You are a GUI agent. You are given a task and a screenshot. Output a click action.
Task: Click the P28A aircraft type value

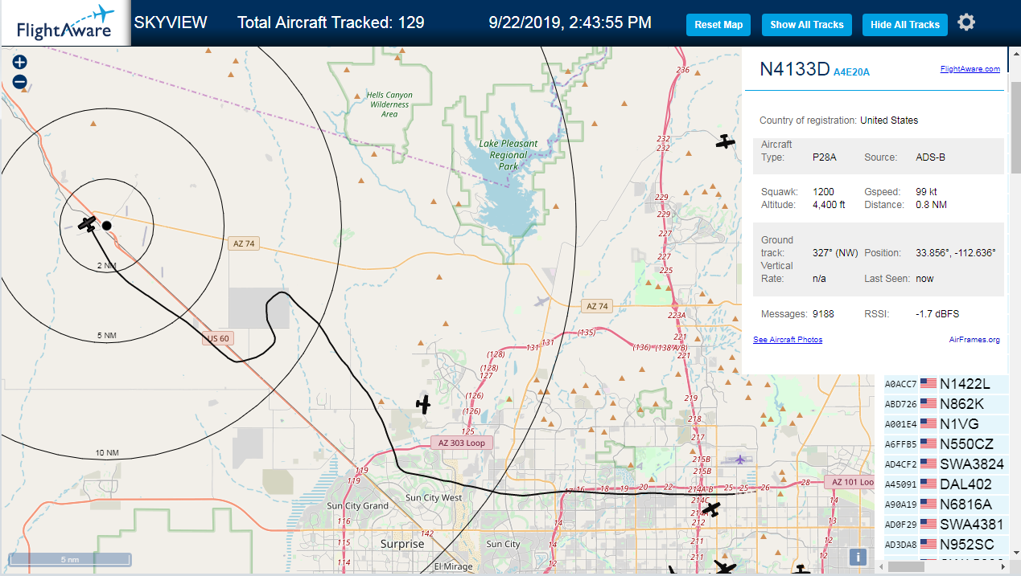pos(824,157)
